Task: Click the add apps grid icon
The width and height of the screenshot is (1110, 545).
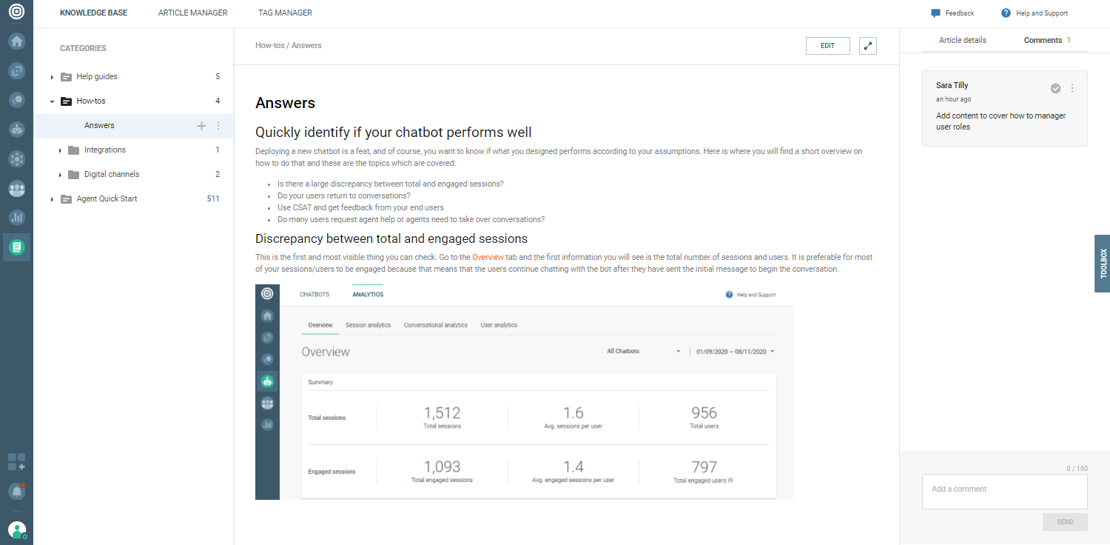Action: [16, 462]
